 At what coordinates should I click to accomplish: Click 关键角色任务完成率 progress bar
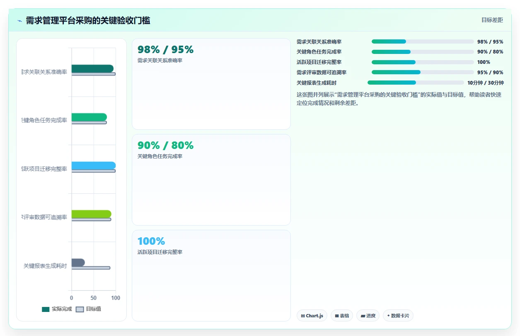(423, 52)
